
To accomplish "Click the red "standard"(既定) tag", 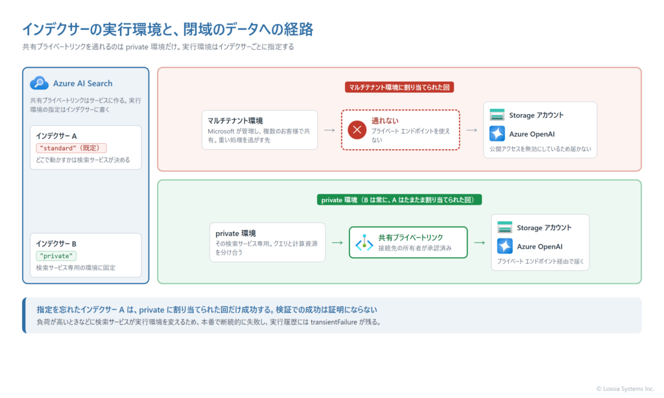I will pyautogui.click(x=71, y=148).
